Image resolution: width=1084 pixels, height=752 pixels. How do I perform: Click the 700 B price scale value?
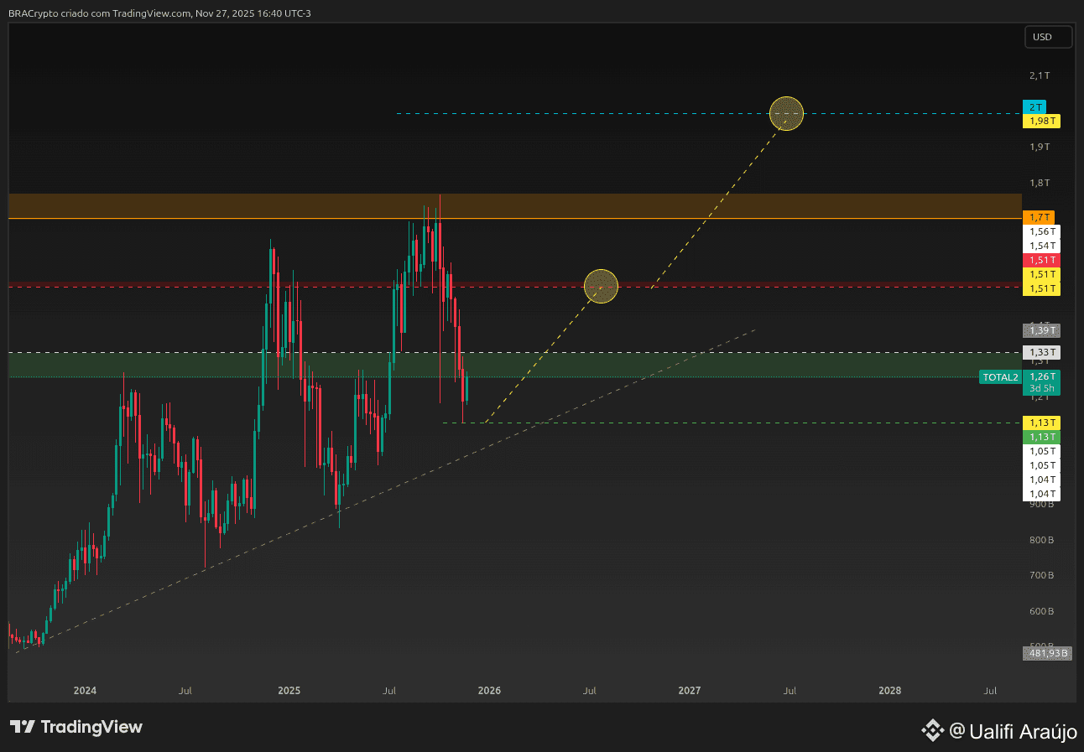pos(1040,575)
